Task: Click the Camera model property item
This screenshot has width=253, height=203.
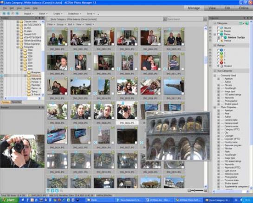Action: click(x=231, y=123)
